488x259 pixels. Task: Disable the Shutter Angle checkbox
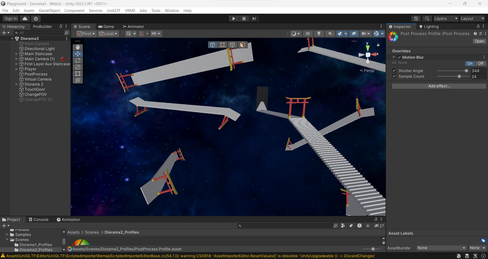pos(394,71)
